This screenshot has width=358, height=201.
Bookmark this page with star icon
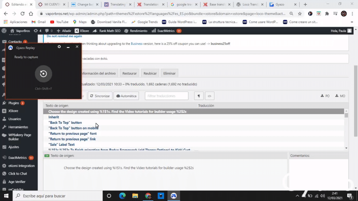tap(300, 14)
